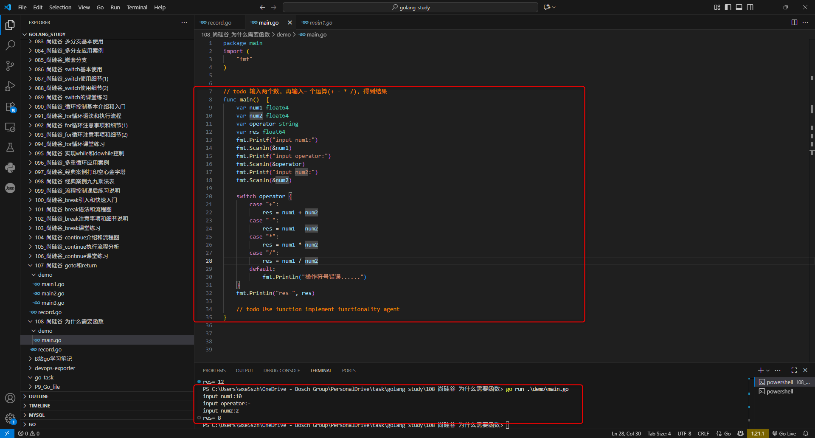Open the Accounts menu
The width and height of the screenshot is (815, 438).
pyautogui.click(x=10, y=398)
